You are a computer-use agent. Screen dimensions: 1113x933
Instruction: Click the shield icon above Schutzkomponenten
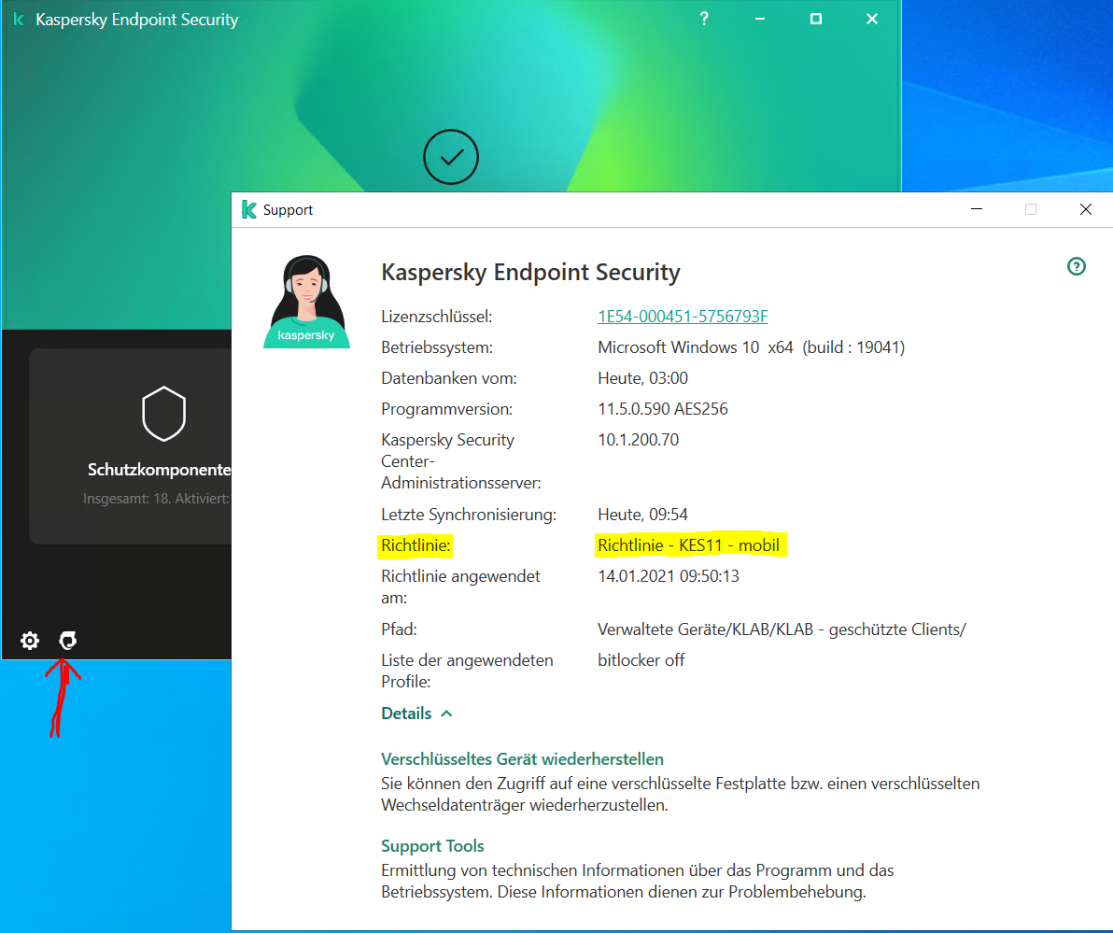tap(163, 415)
